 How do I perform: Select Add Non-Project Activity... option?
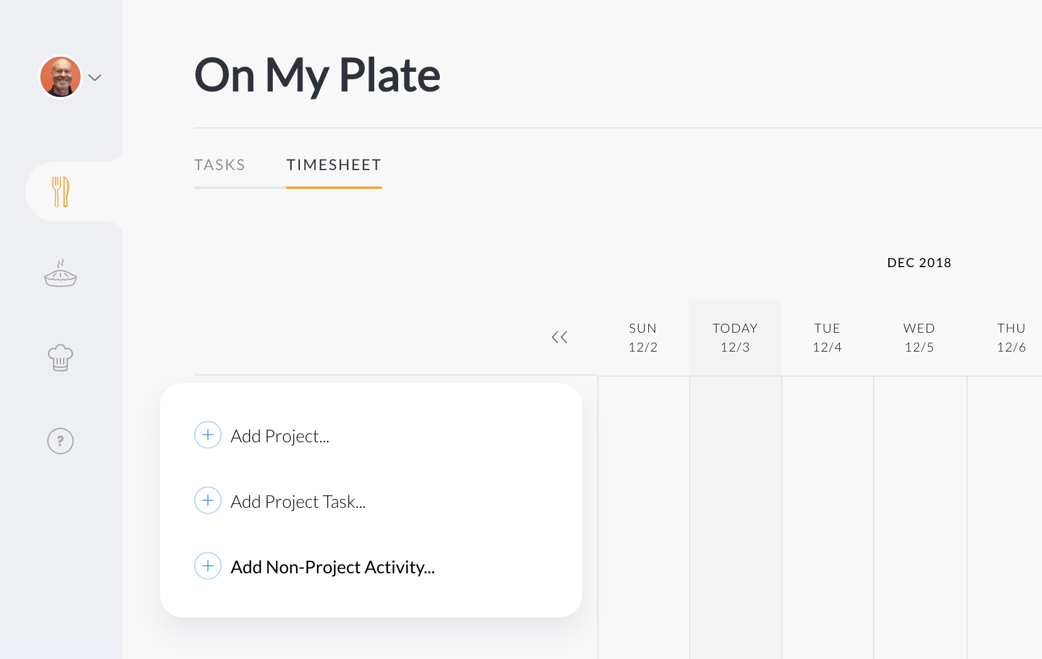coord(333,568)
